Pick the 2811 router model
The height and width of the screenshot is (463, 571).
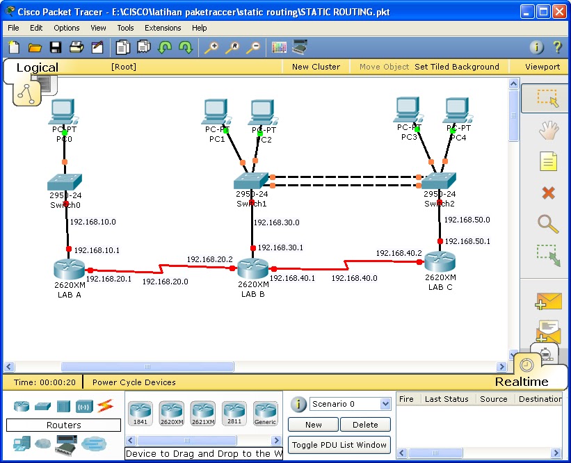point(234,414)
